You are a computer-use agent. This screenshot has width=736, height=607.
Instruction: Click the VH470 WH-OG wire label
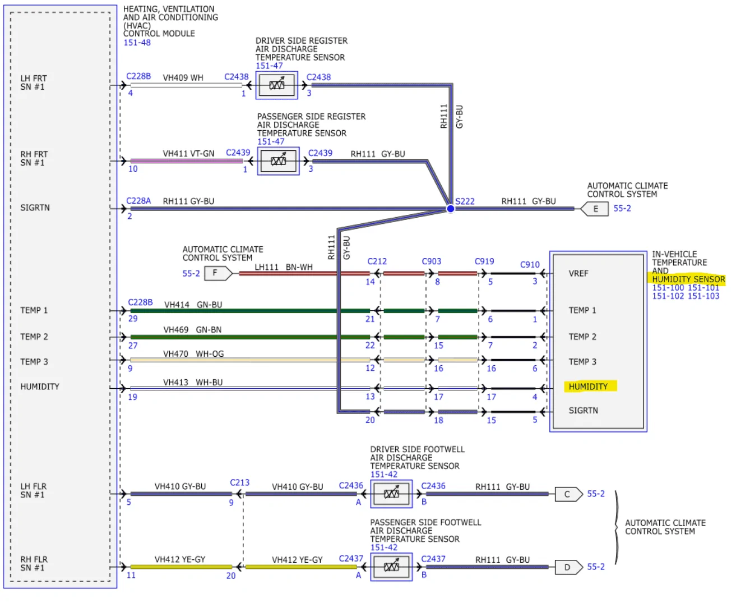(193, 354)
